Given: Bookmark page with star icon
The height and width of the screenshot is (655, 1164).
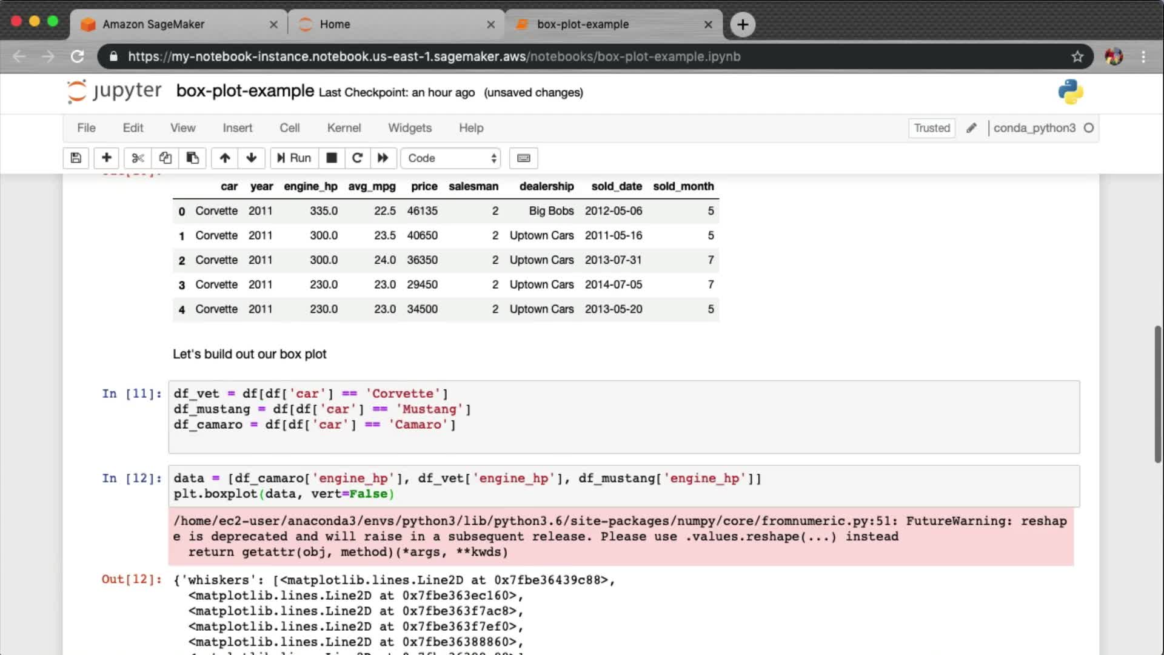Looking at the screenshot, I should [x=1077, y=56].
